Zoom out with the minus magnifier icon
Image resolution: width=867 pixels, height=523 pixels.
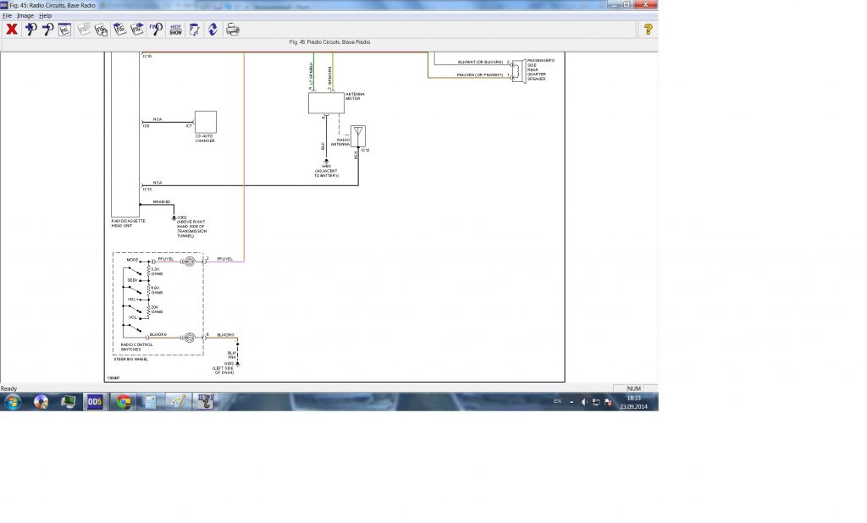pos(47,29)
